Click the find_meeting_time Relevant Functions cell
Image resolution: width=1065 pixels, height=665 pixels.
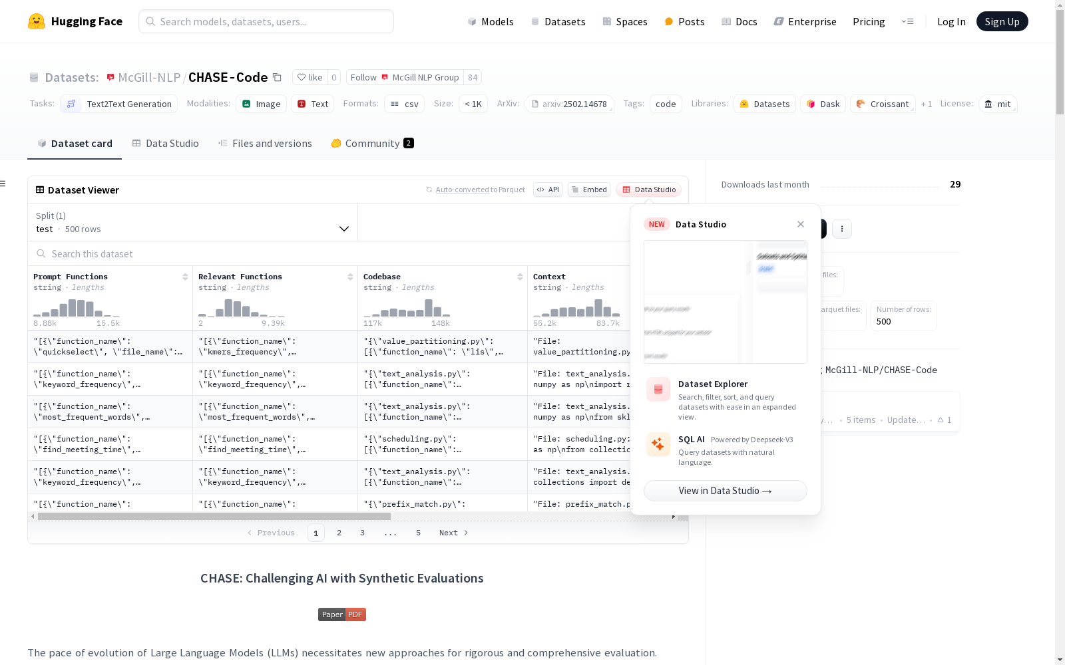[x=276, y=444]
